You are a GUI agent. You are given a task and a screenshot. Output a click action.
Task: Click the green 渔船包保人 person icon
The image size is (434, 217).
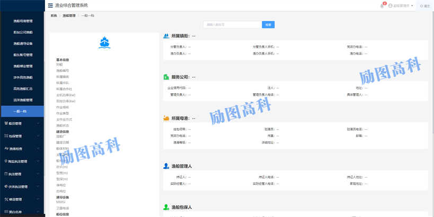[x=166, y=207]
